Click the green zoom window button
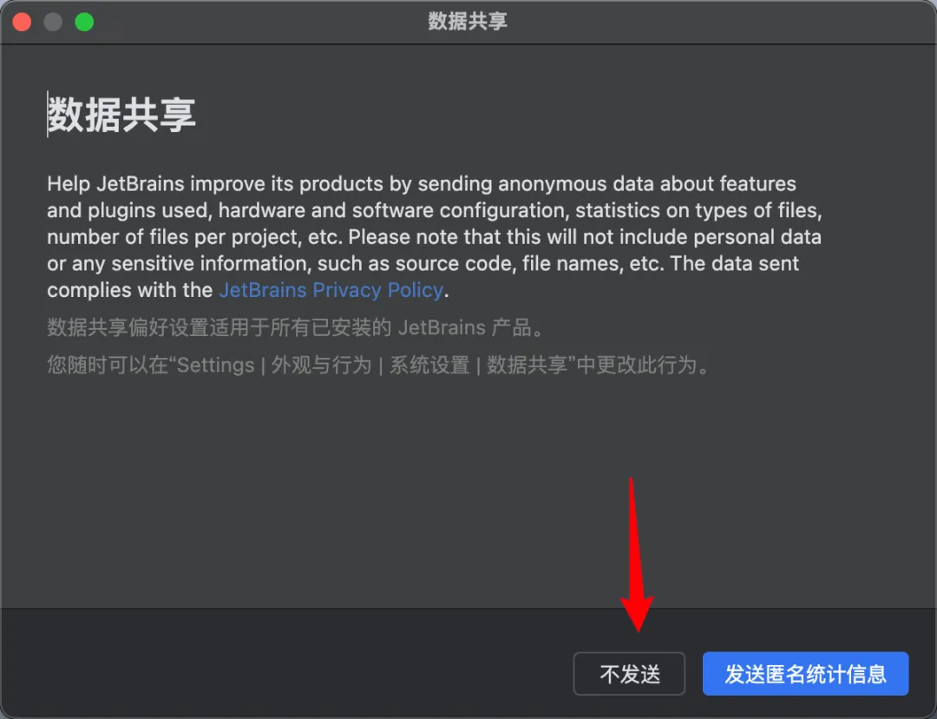The image size is (937, 719). point(84,22)
